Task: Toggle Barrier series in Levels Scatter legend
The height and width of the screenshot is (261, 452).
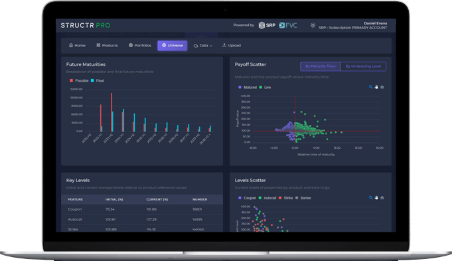Action: coord(303,198)
